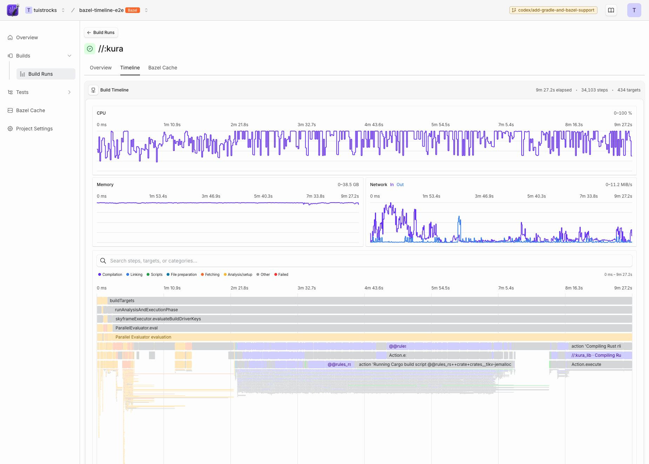Toggle the File preparation legend filter
The width and height of the screenshot is (649, 464).
click(182, 274)
